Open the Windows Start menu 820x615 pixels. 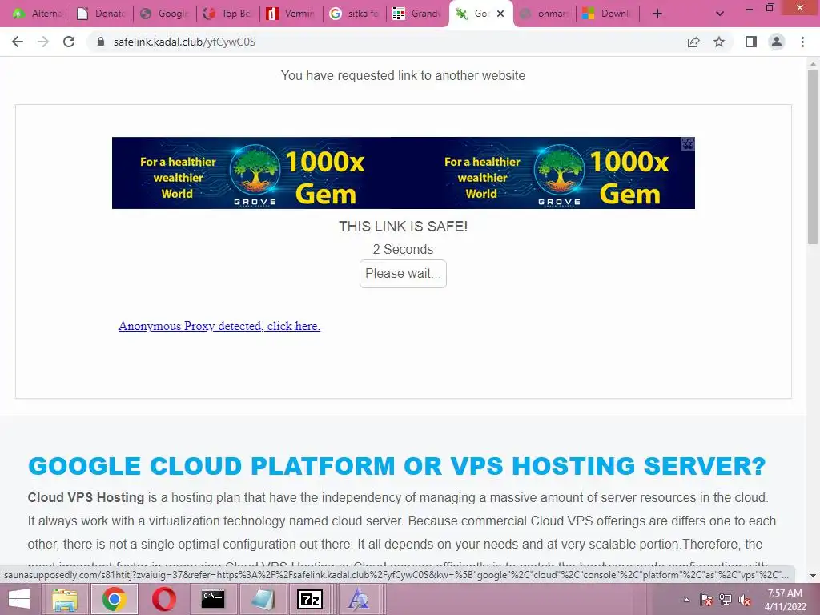tap(19, 599)
